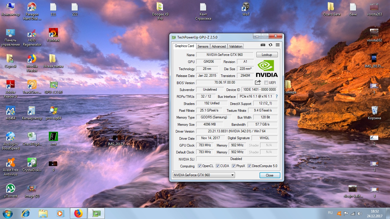Select the CrystalDisk desktop shortcut
Viewport: 390px width, 219px height.
pos(32,165)
